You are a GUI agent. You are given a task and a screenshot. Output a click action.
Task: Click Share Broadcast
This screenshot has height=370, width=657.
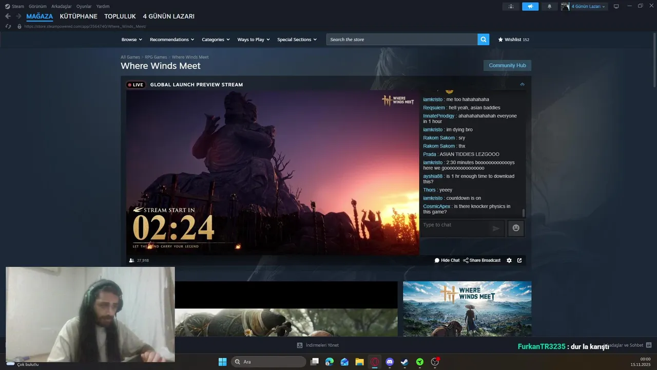(481, 261)
